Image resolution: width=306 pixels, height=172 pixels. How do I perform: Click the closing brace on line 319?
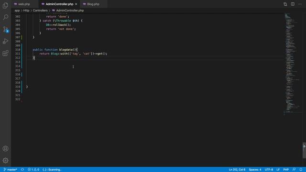click(x=27, y=86)
